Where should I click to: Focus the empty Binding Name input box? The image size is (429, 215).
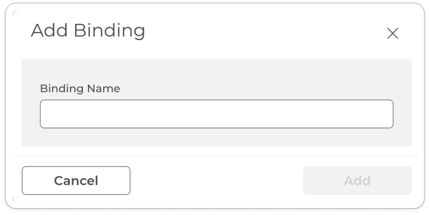[216, 114]
